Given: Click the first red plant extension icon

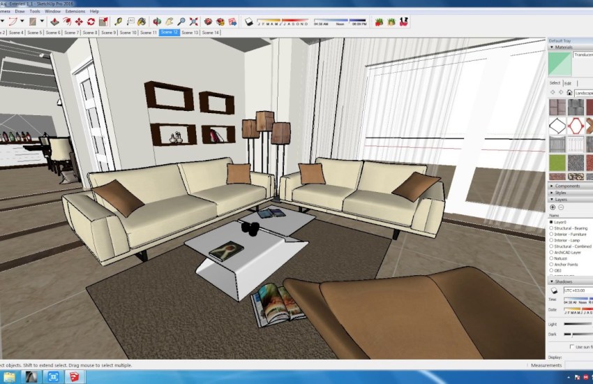Looking at the screenshot, I should [x=379, y=22].
